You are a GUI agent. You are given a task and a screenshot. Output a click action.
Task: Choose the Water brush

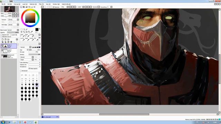[22, 35]
